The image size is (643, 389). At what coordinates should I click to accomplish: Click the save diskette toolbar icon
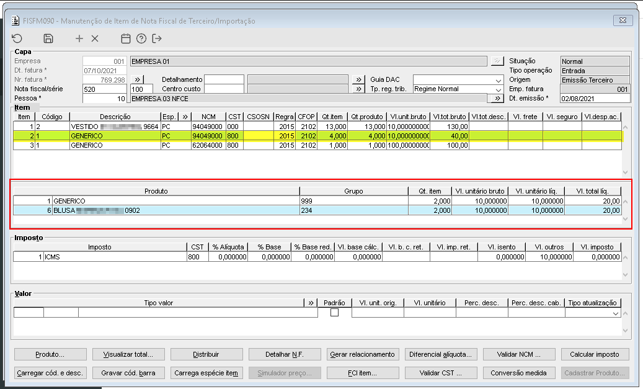(x=48, y=38)
